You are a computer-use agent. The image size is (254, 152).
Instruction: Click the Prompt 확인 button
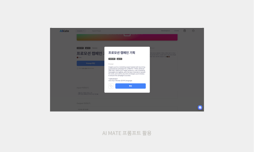pyautogui.click(x=91, y=63)
